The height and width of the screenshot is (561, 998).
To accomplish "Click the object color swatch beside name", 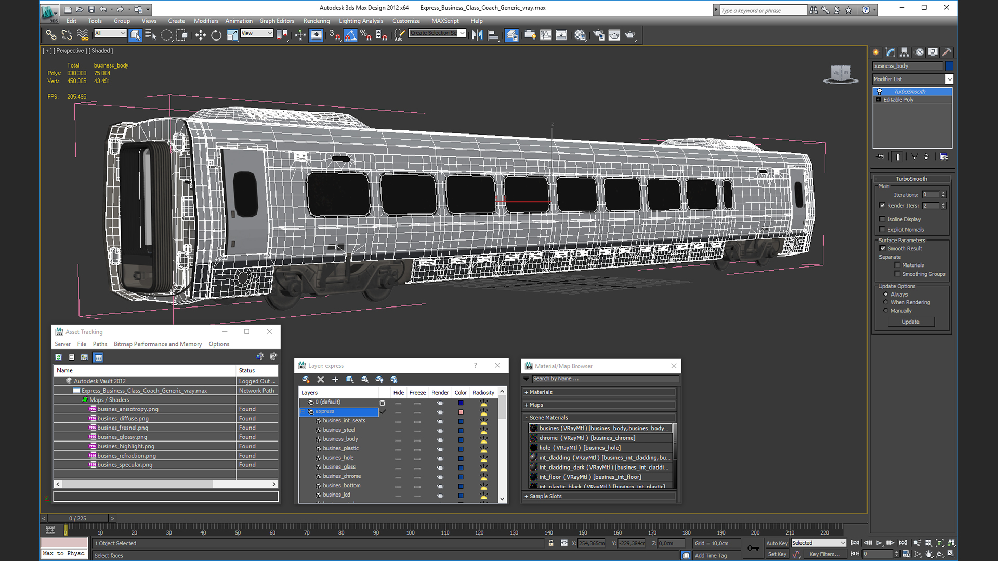I will tap(949, 66).
